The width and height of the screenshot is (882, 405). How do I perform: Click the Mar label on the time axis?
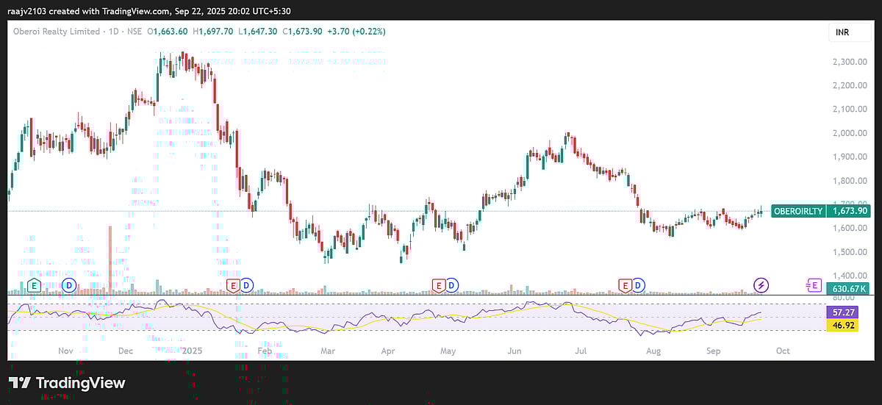327,351
